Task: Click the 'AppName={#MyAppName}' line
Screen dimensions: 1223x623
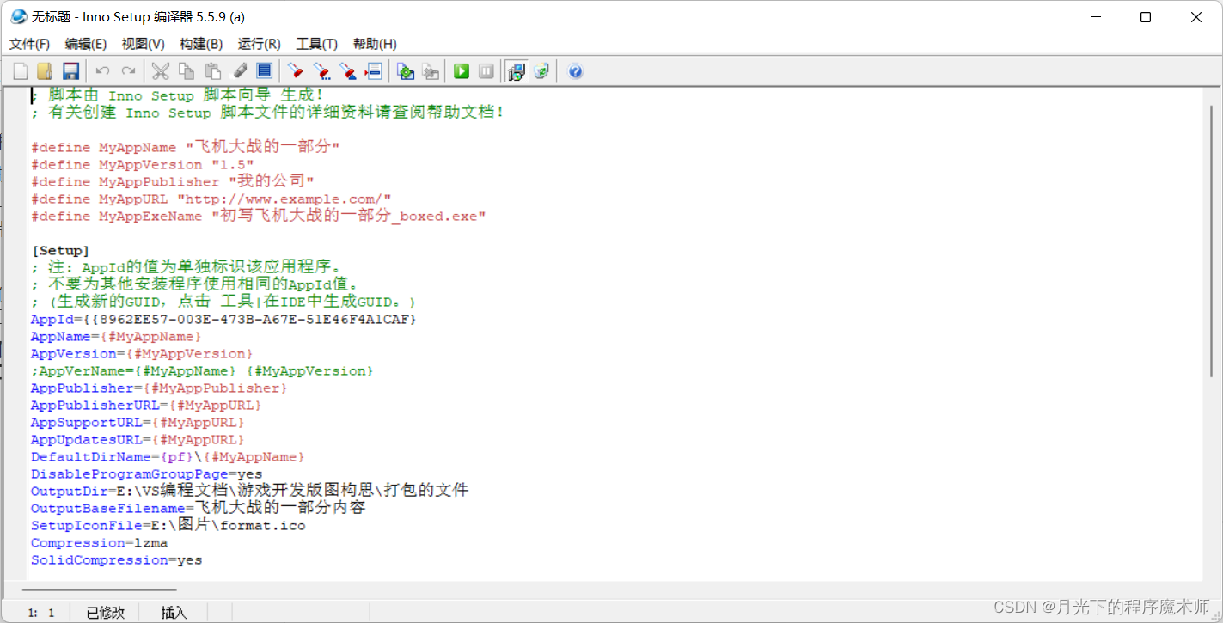Action: (116, 336)
